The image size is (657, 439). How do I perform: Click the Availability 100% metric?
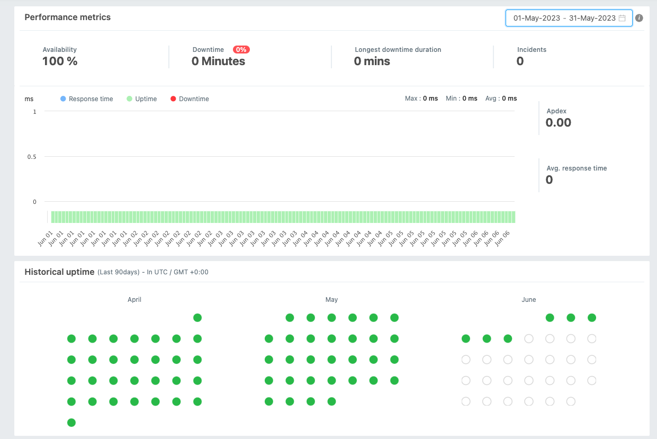tap(59, 61)
